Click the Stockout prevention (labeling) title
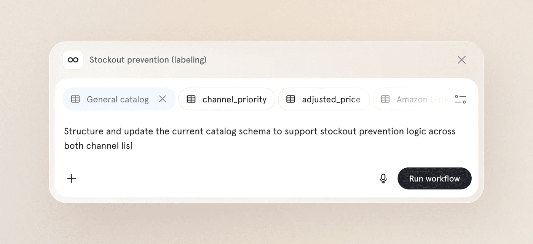533x244 pixels. tap(148, 60)
